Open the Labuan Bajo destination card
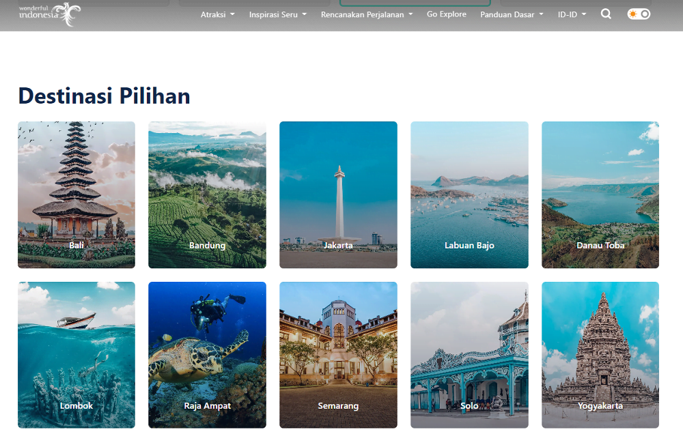683x436 pixels. (x=470, y=194)
